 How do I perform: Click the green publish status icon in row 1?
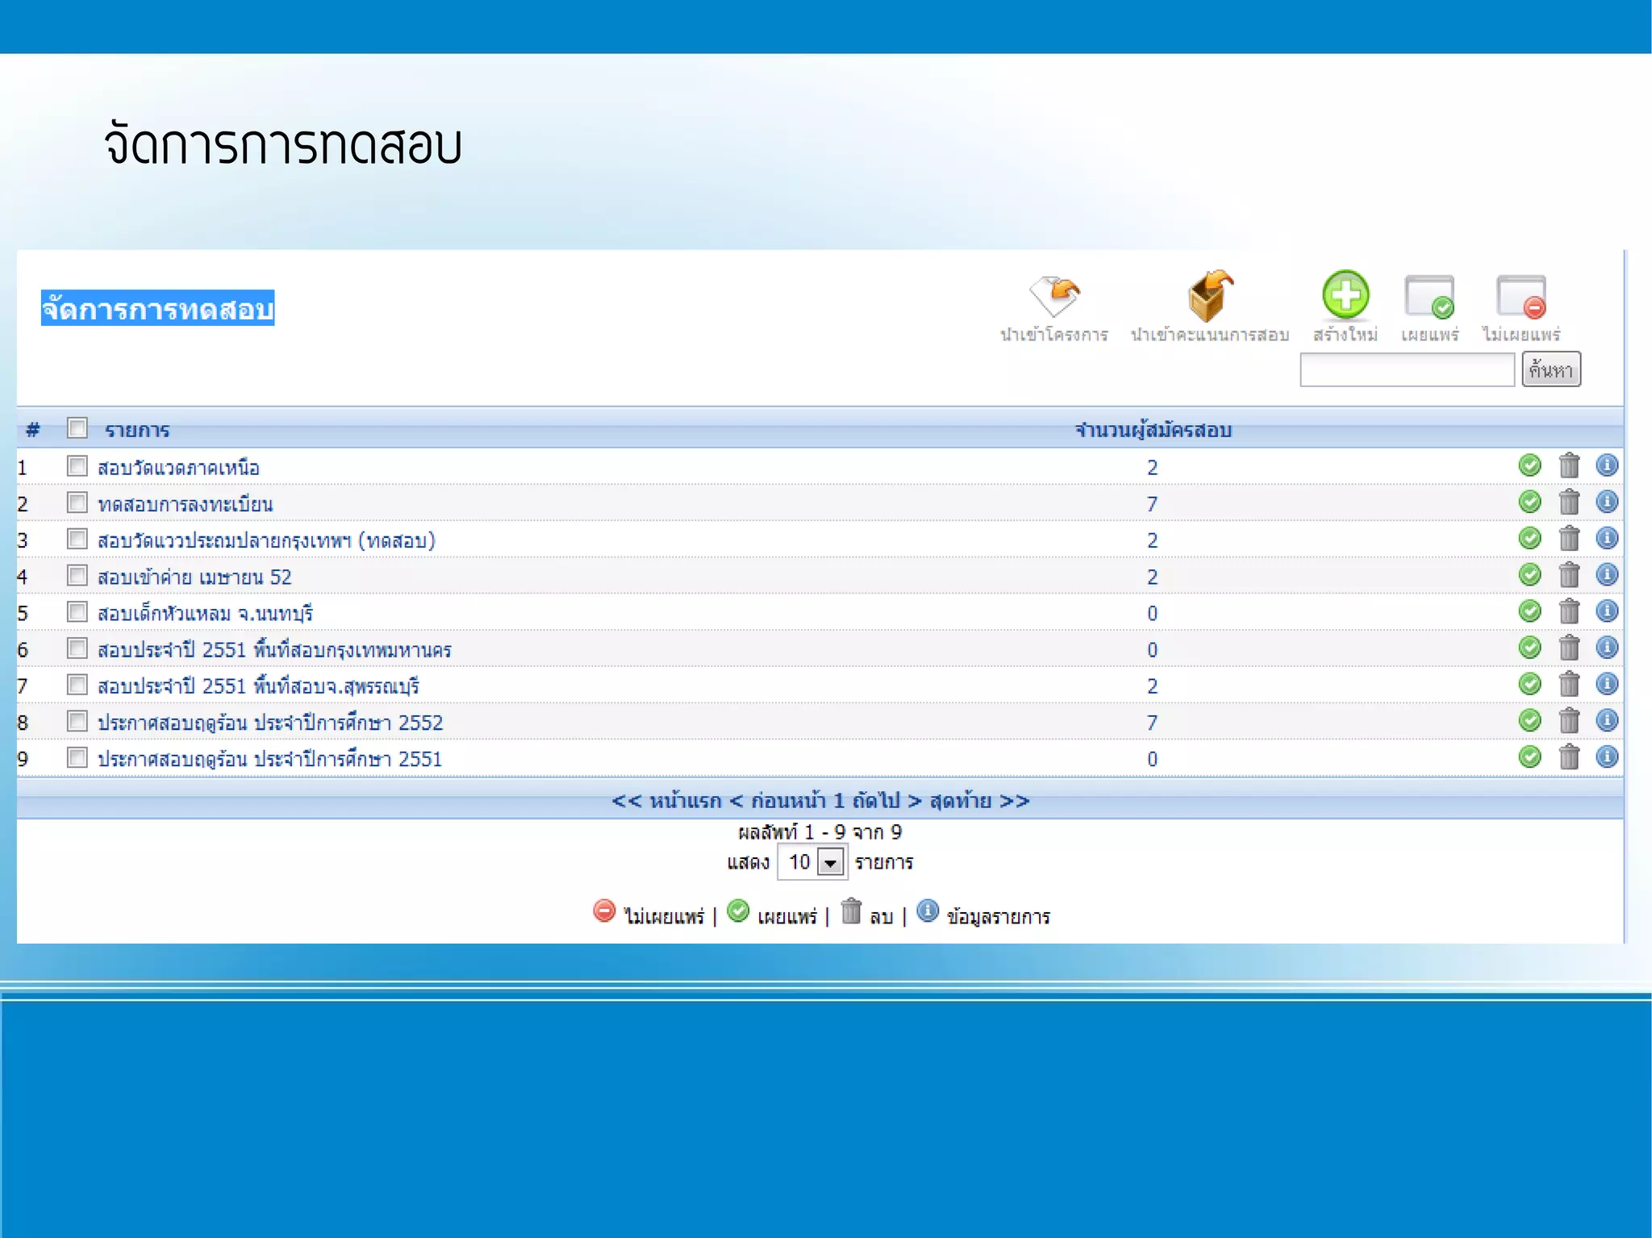coord(1529,465)
